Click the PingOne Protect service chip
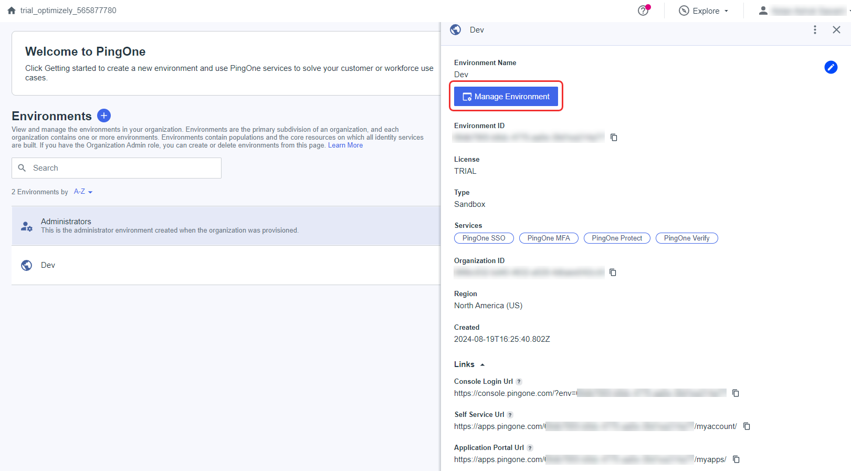 coord(617,238)
